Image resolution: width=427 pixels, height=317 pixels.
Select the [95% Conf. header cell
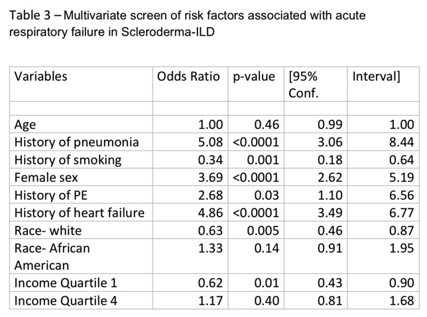coord(303,84)
